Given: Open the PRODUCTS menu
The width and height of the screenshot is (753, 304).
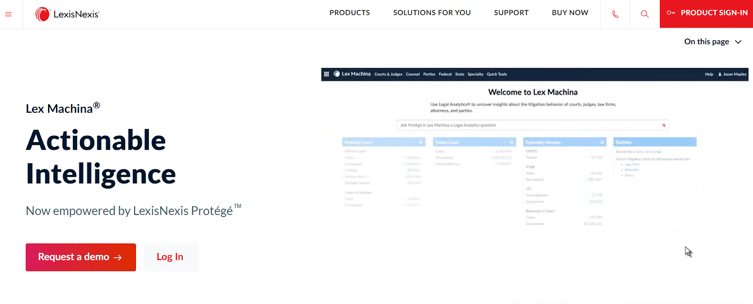Looking at the screenshot, I should (x=350, y=13).
